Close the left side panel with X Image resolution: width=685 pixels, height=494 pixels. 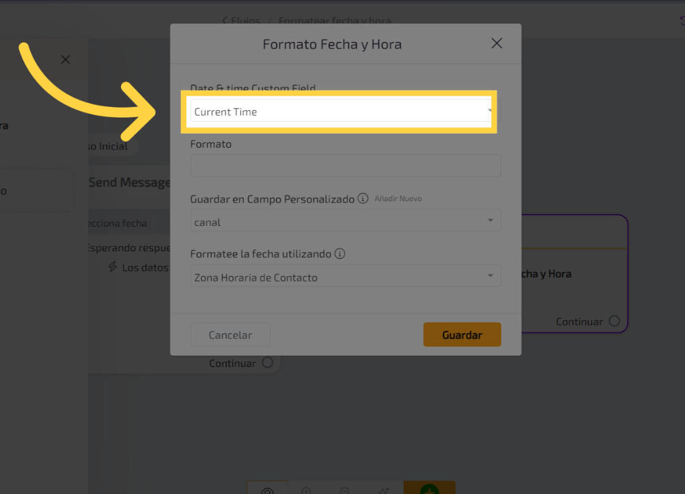coord(65,59)
